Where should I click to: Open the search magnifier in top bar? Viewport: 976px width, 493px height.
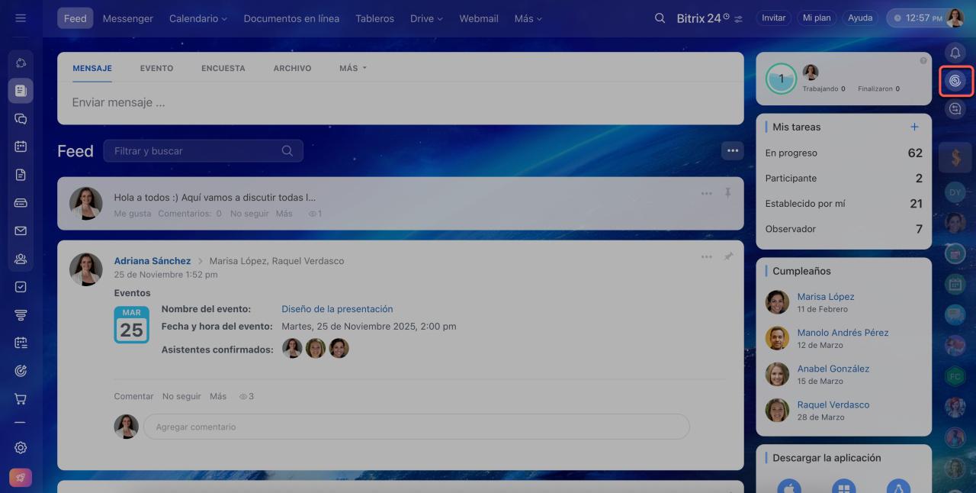coord(660,18)
